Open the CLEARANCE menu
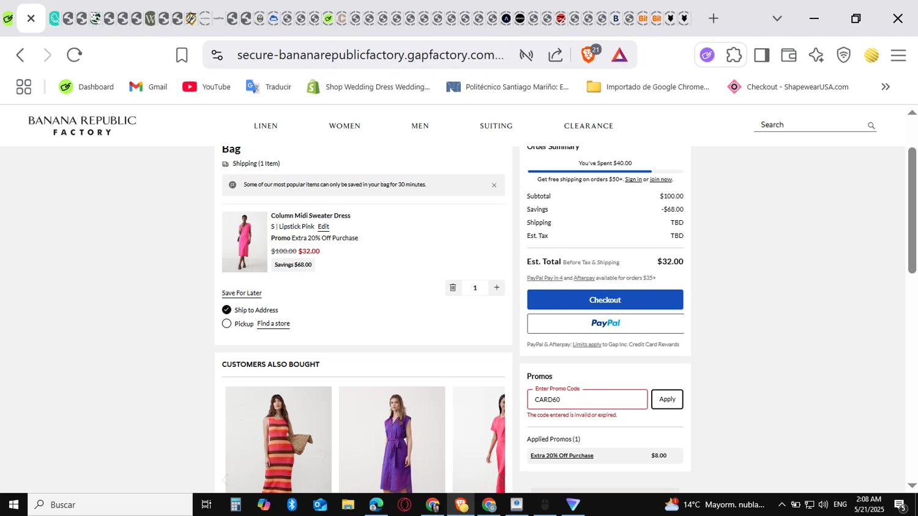The height and width of the screenshot is (516, 918). click(588, 126)
